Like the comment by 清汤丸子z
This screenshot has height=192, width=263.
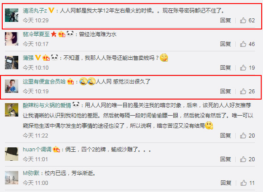(x=243, y=21)
